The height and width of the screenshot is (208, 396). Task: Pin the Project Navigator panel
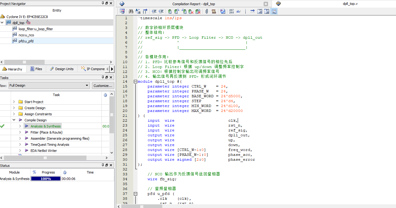click(102, 3)
